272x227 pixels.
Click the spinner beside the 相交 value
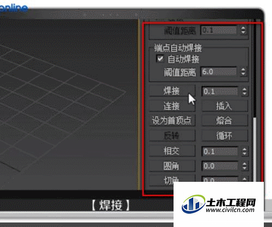click(x=244, y=151)
